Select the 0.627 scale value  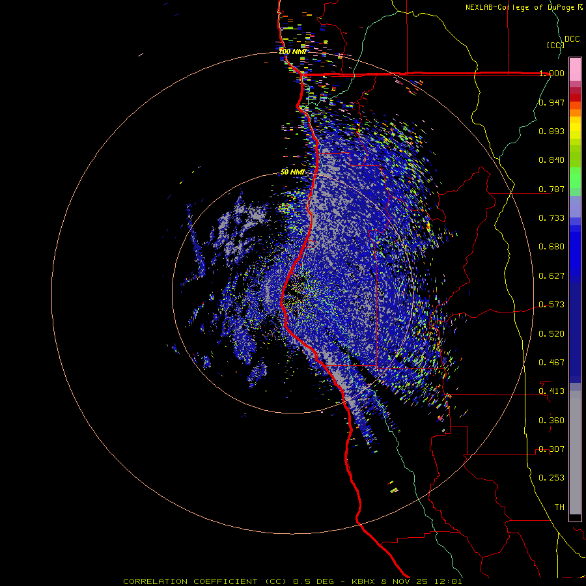pyautogui.click(x=551, y=276)
